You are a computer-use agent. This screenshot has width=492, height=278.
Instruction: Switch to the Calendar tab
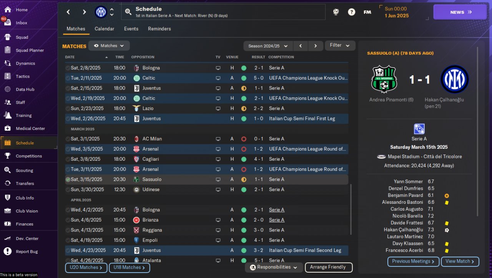104,29
